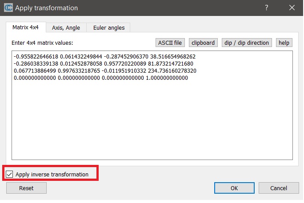Click the empty area of the matrix text box
The height and width of the screenshot is (203, 304).
pyautogui.click(x=151, y=120)
